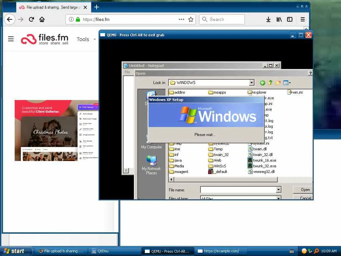
Task: Click the Firefox forward arrow
Action: [21, 19]
